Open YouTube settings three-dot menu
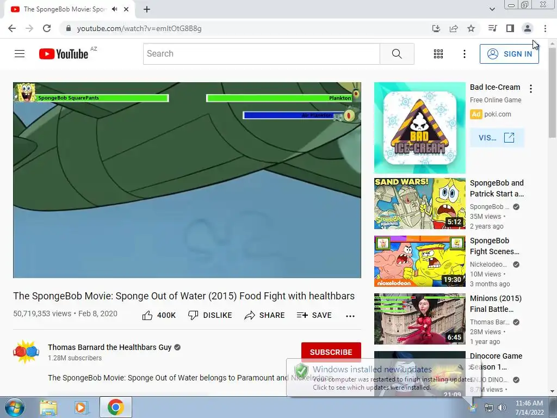 [x=465, y=54]
